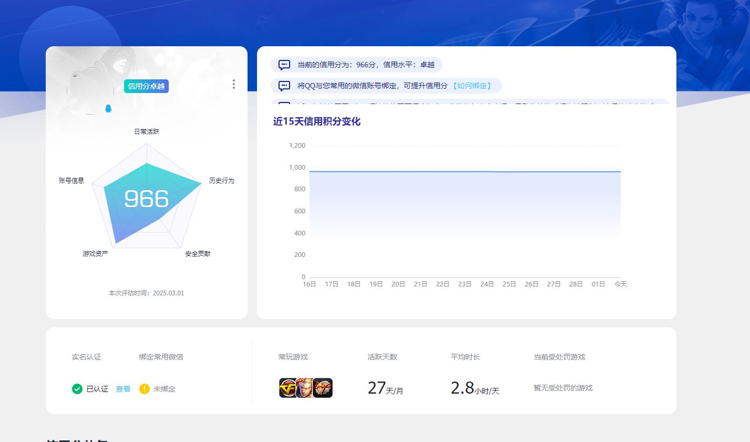Viewport: 750px width, 442px height.
Task: Click the 22日 label on the chart axis
Action: pyautogui.click(x=443, y=284)
